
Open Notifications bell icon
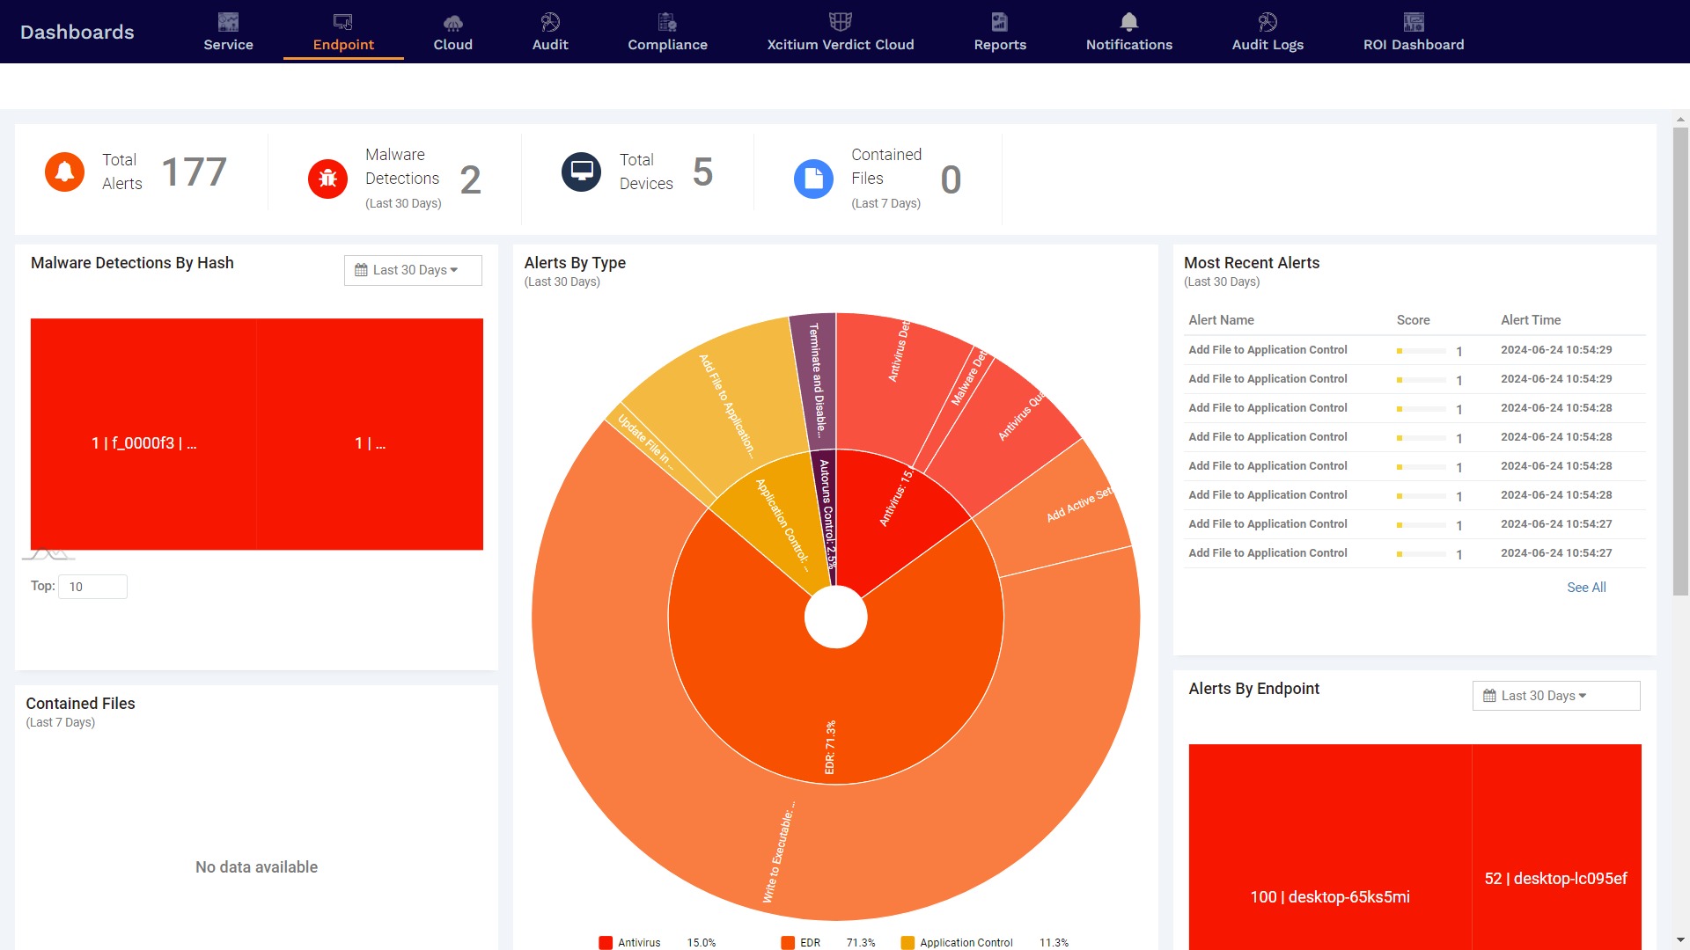coord(1128,22)
